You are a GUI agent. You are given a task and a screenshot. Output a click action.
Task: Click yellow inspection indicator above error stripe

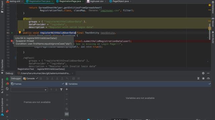coord(210,5)
